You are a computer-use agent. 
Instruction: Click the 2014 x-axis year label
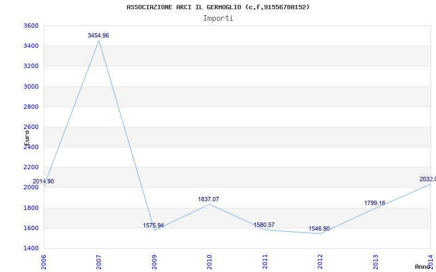click(431, 262)
